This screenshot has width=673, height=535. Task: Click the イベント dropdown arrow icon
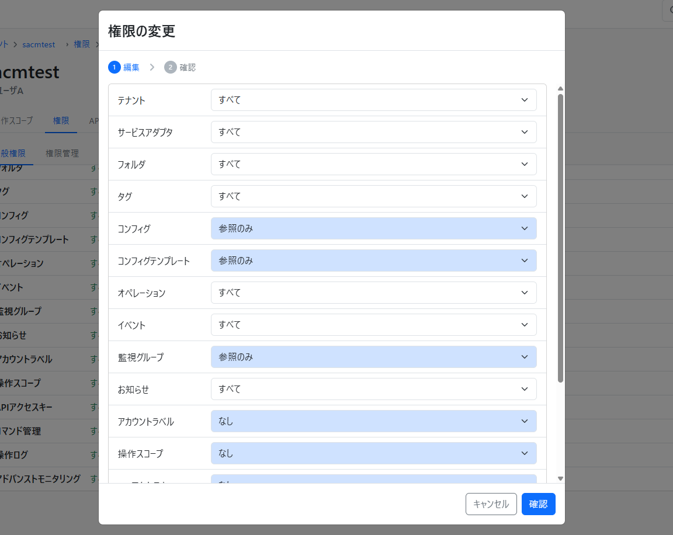pos(524,325)
